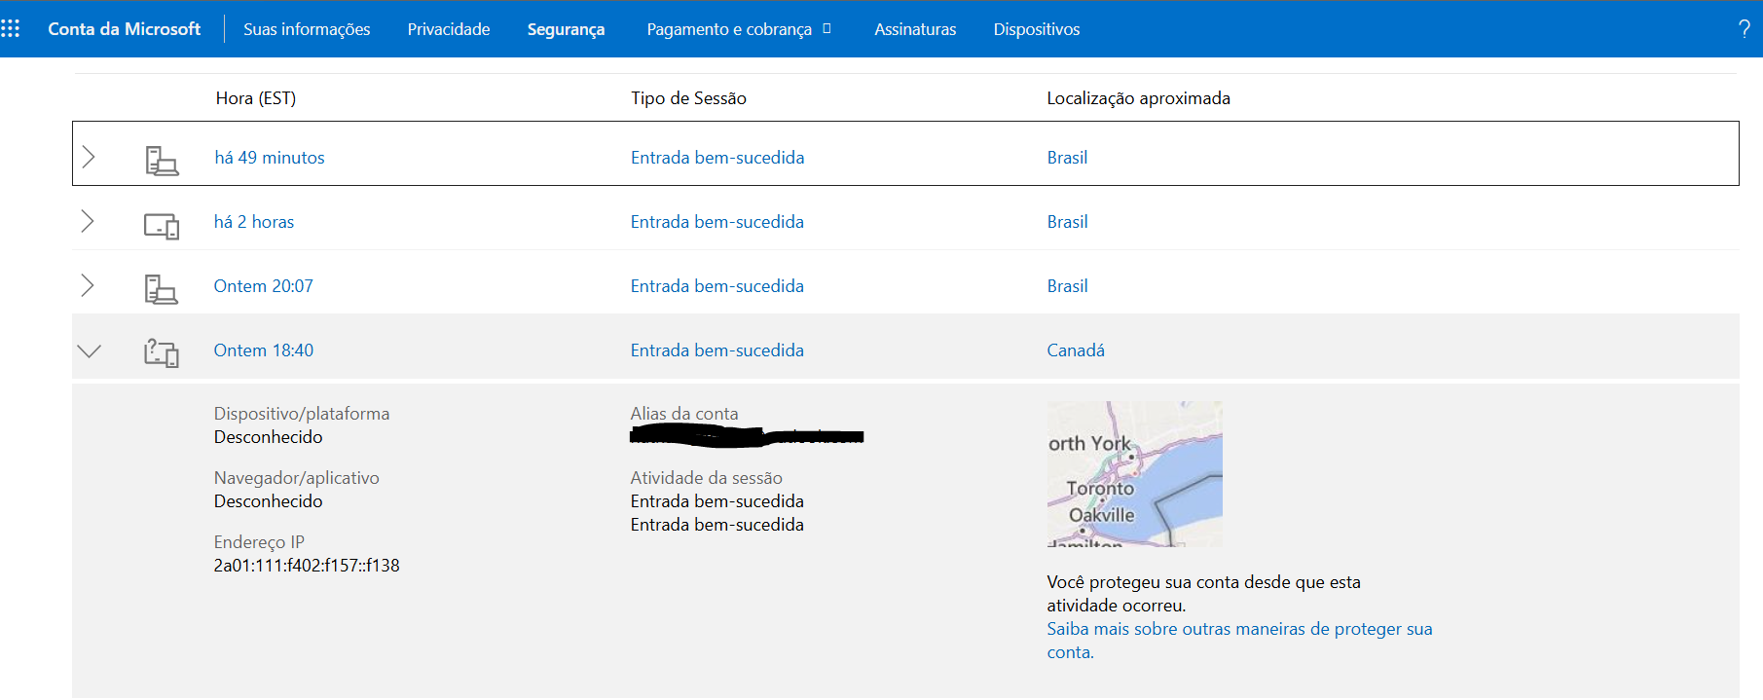Screen dimensions: 1763x700
Task: Click the 'Canadá' location link
Action: pyautogui.click(x=1076, y=350)
